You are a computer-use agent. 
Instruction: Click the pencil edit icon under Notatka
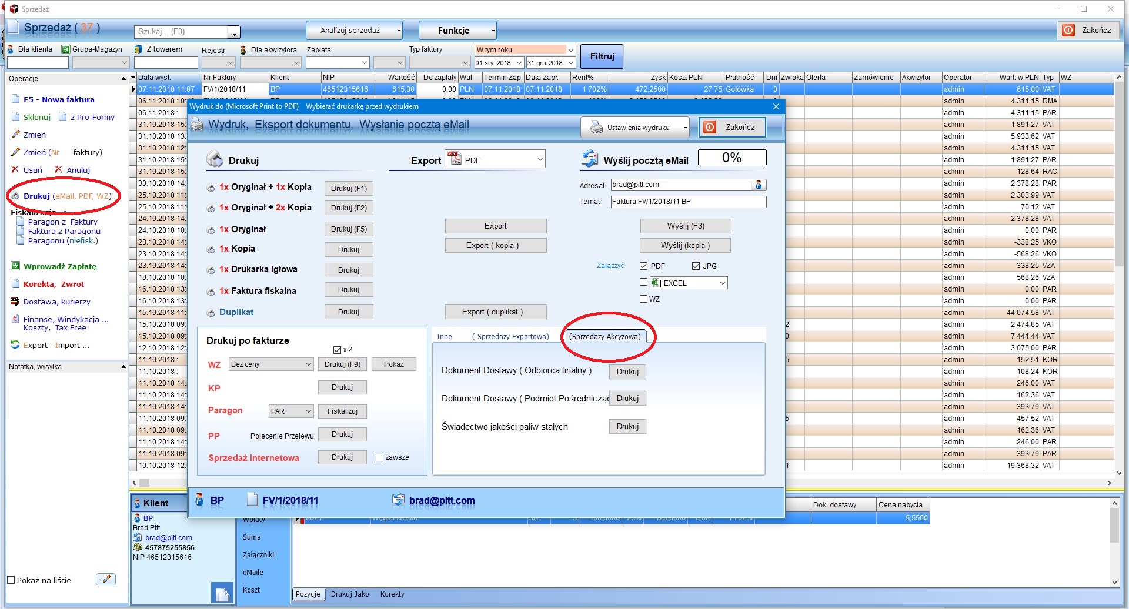pyautogui.click(x=106, y=580)
